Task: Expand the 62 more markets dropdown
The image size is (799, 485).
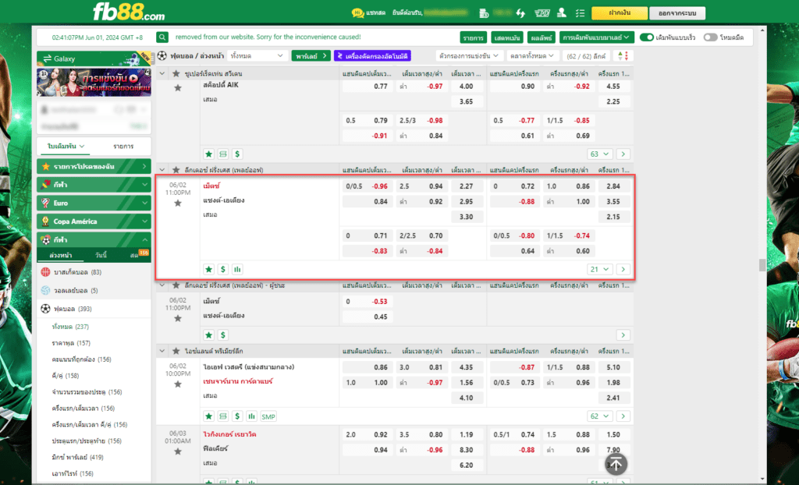Action: point(599,416)
